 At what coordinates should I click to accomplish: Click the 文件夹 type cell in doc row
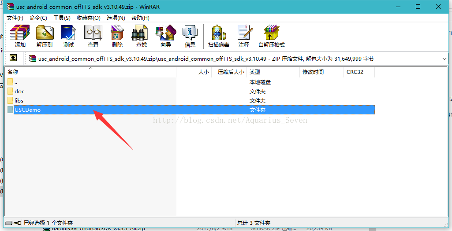[x=258, y=91]
